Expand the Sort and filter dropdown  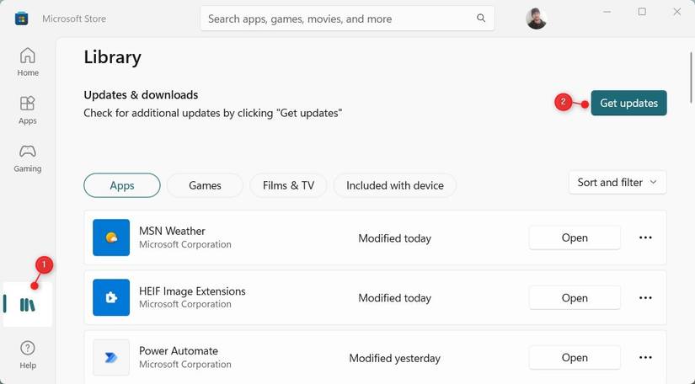point(617,183)
